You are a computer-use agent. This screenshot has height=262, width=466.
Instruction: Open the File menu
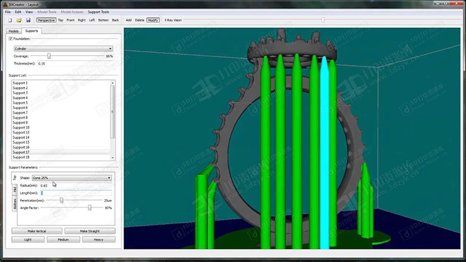8,12
